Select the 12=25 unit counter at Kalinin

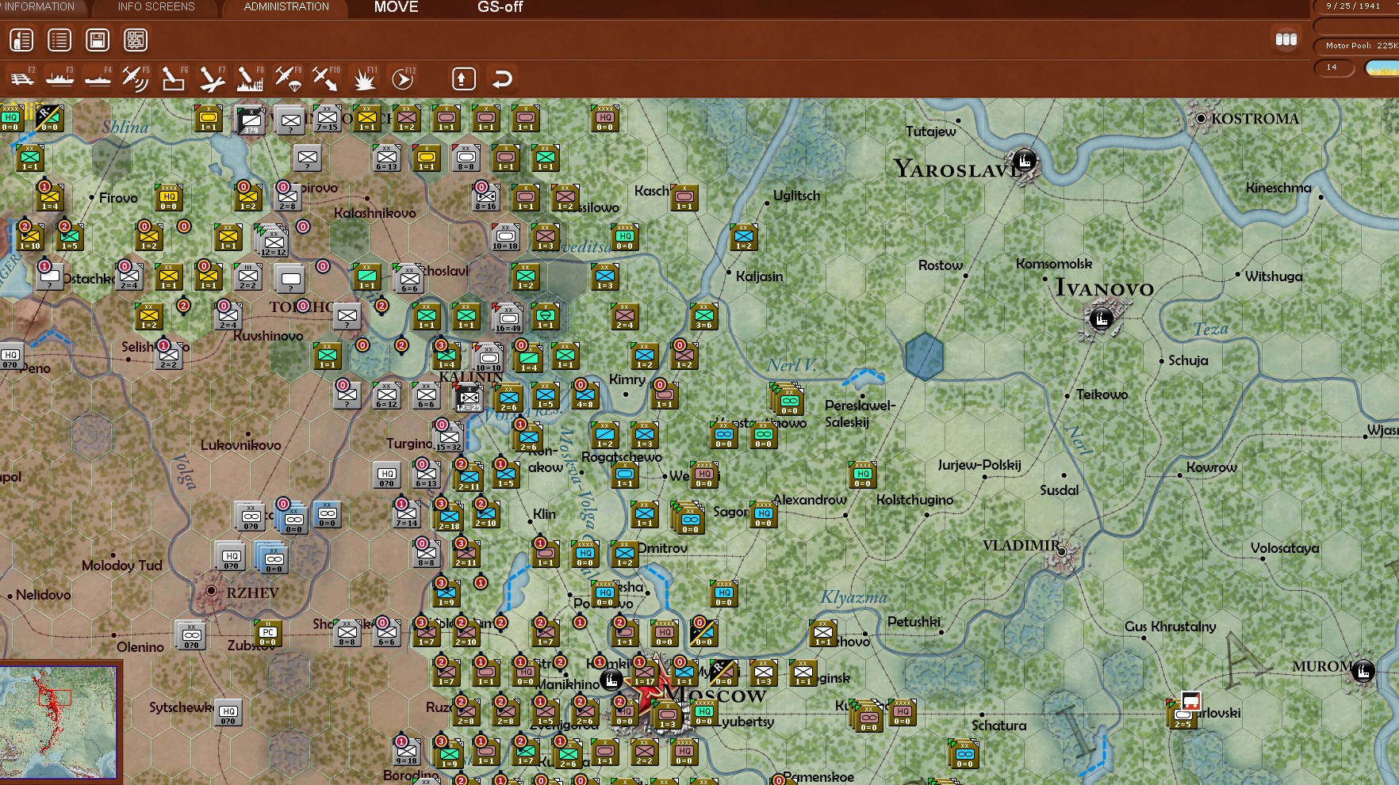click(x=468, y=397)
